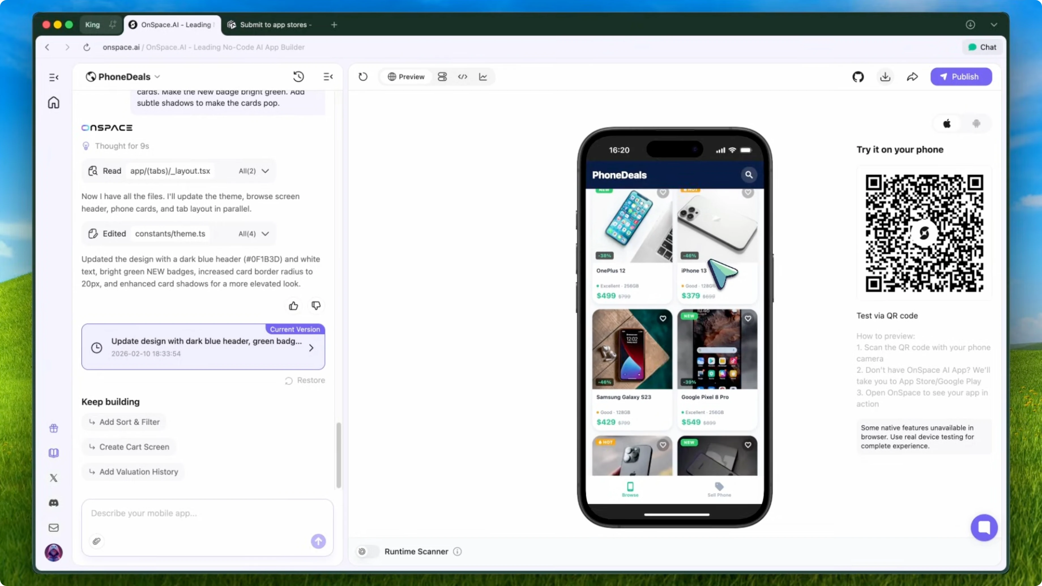Open Discord from the left sidebar
This screenshot has height=586, width=1042.
pos(54,503)
